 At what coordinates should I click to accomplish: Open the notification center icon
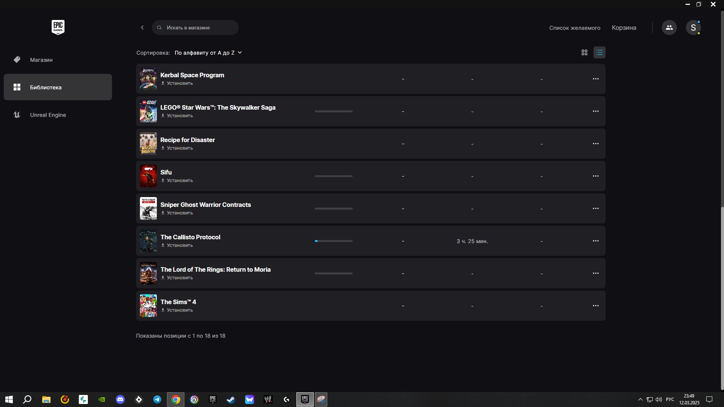pos(709,399)
